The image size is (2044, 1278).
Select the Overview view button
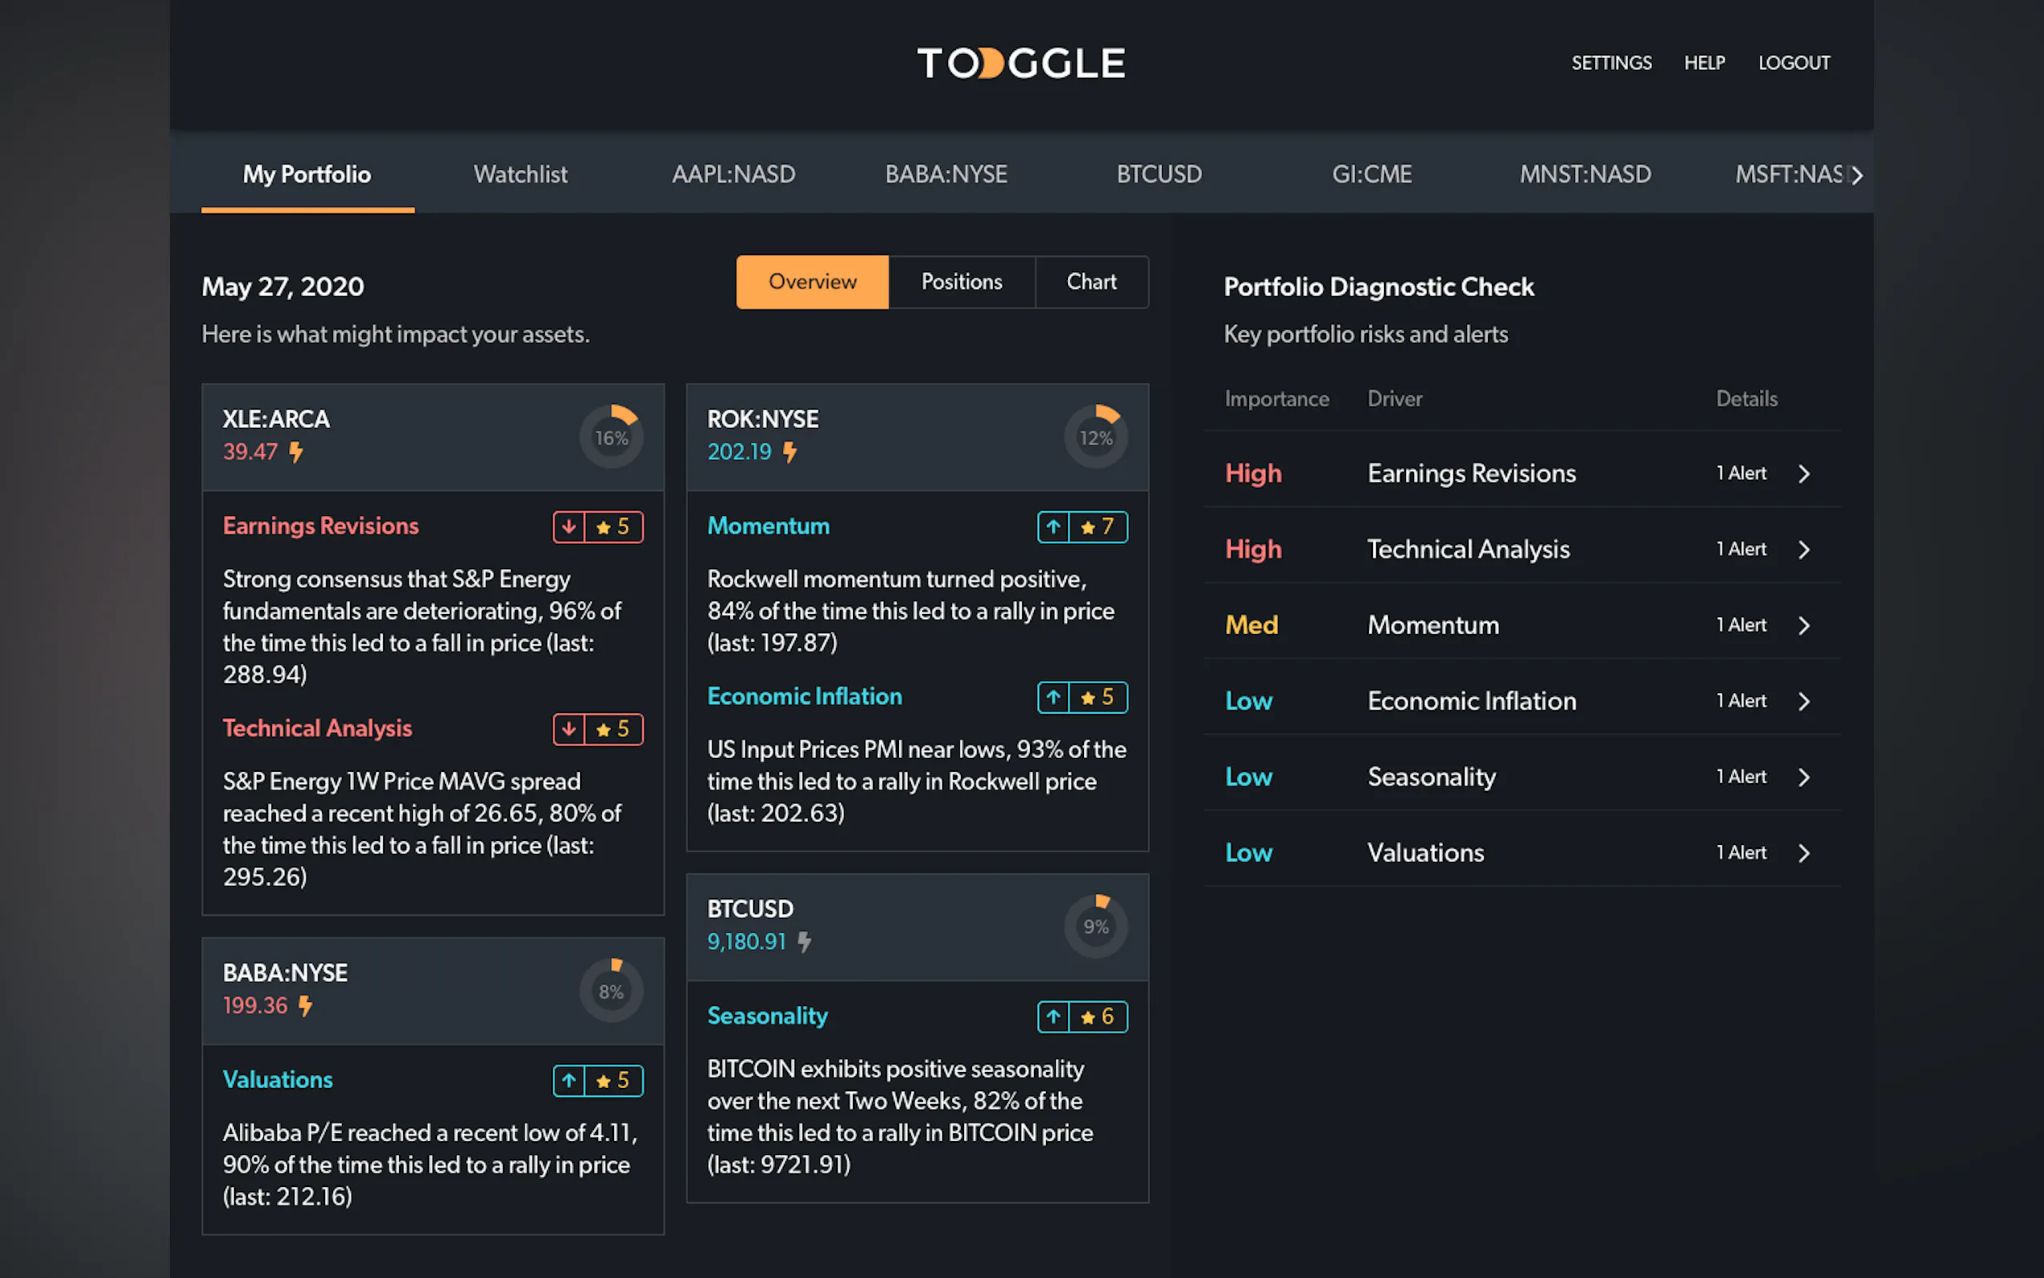(812, 282)
